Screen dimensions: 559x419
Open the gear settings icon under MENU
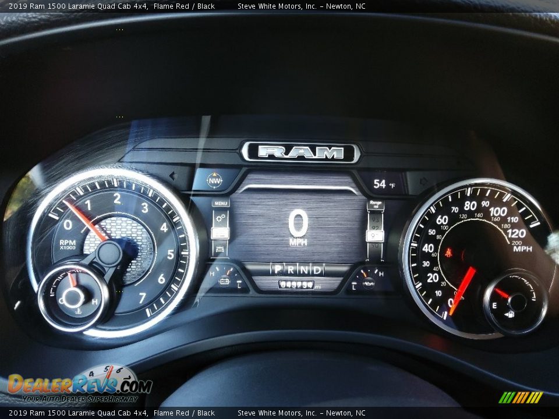(x=220, y=218)
